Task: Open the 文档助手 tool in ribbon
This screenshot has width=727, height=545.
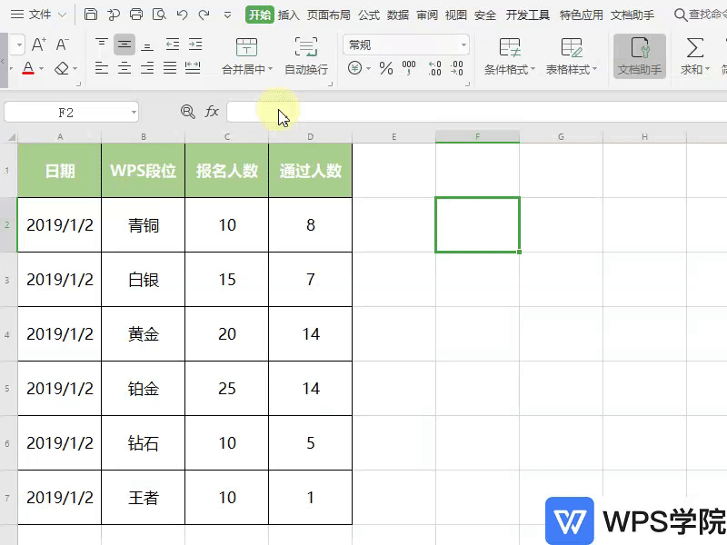Action: [x=639, y=56]
